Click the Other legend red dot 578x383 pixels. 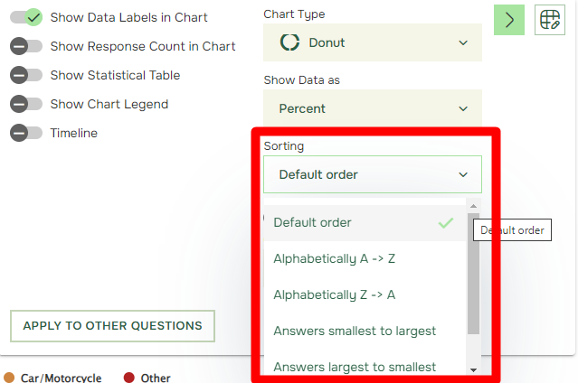point(129,378)
